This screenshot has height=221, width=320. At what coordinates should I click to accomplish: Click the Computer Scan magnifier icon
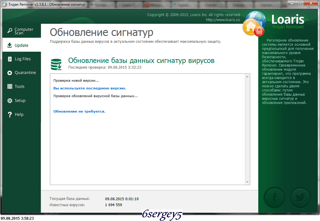click(x=9, y=31)
